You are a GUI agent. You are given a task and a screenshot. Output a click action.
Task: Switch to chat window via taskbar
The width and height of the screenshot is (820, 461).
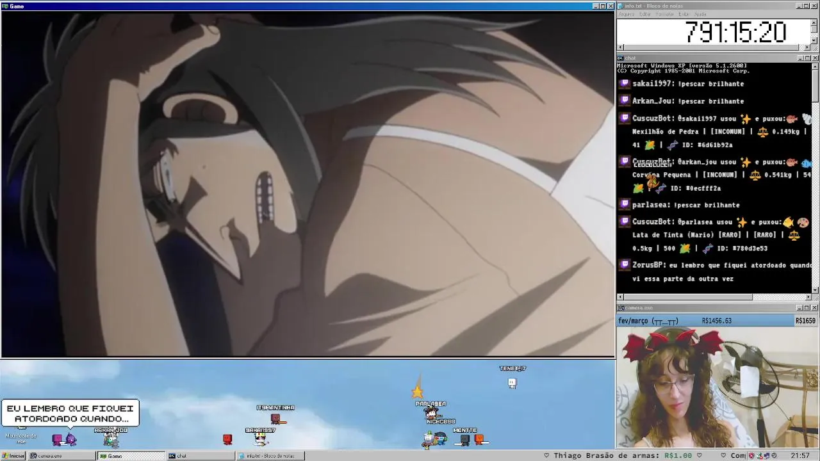pos(201,456)
